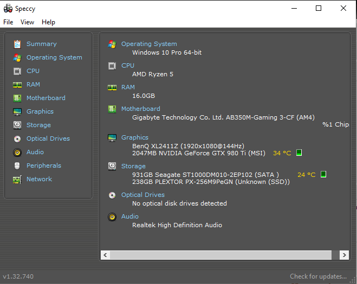Click the CPU chip icon in sidebar
Image resolution: width=357 pixels, height=284 pixels.
(17, 71)
